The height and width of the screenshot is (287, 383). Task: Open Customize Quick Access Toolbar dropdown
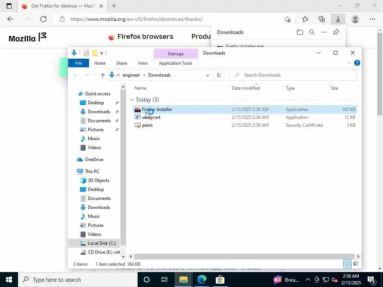101,53
